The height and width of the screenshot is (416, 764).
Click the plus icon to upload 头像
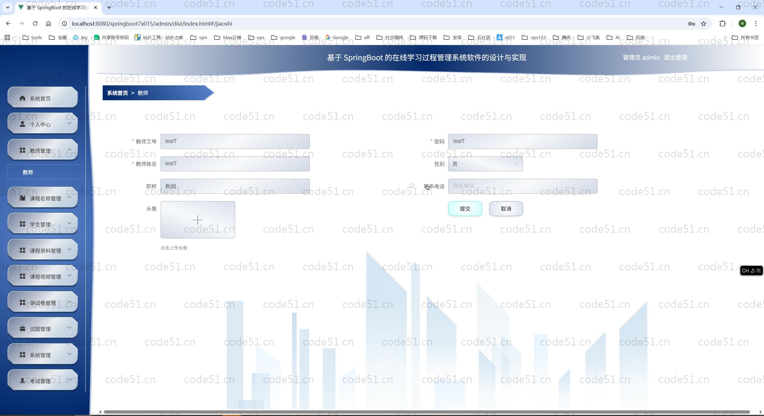[198, 220]
